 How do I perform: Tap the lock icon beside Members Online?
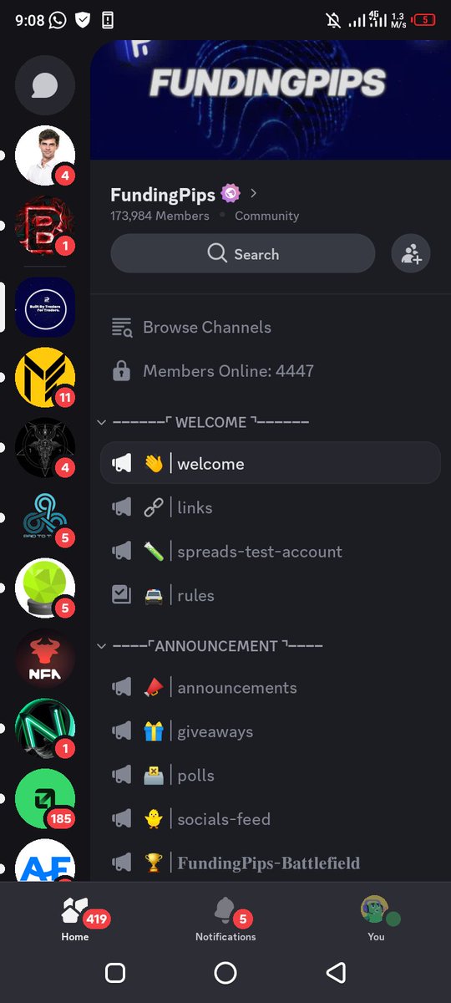(121, 370)
